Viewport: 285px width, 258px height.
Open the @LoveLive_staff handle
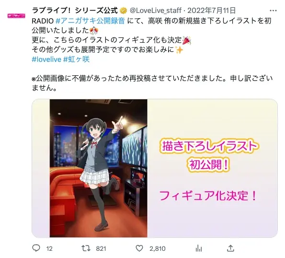point(156,11)
